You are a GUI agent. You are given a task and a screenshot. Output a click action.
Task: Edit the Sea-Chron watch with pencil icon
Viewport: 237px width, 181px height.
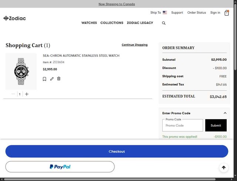point(52,79)
